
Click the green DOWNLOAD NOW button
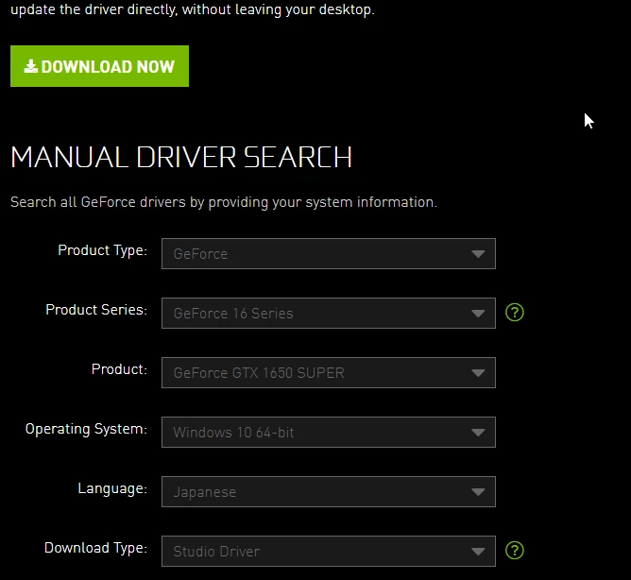point(99,66)
